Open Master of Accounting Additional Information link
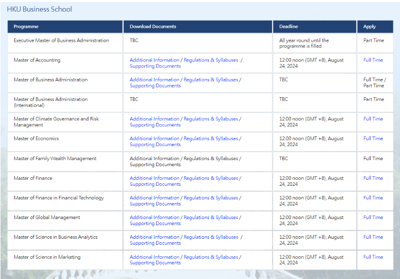Image resolution: width=400 pixels, height=279 pixels. 155,60
